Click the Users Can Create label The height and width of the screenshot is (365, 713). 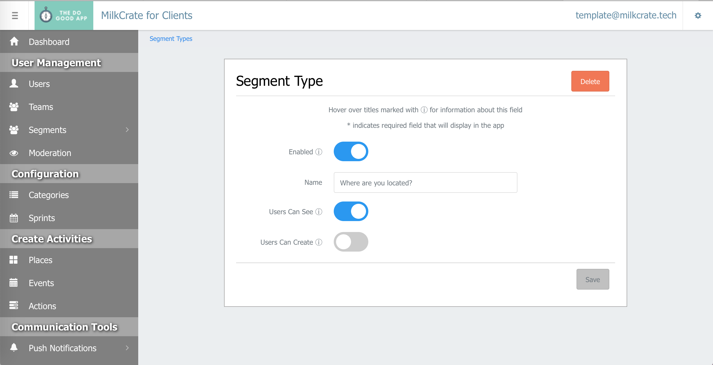(x=287, y=242)
